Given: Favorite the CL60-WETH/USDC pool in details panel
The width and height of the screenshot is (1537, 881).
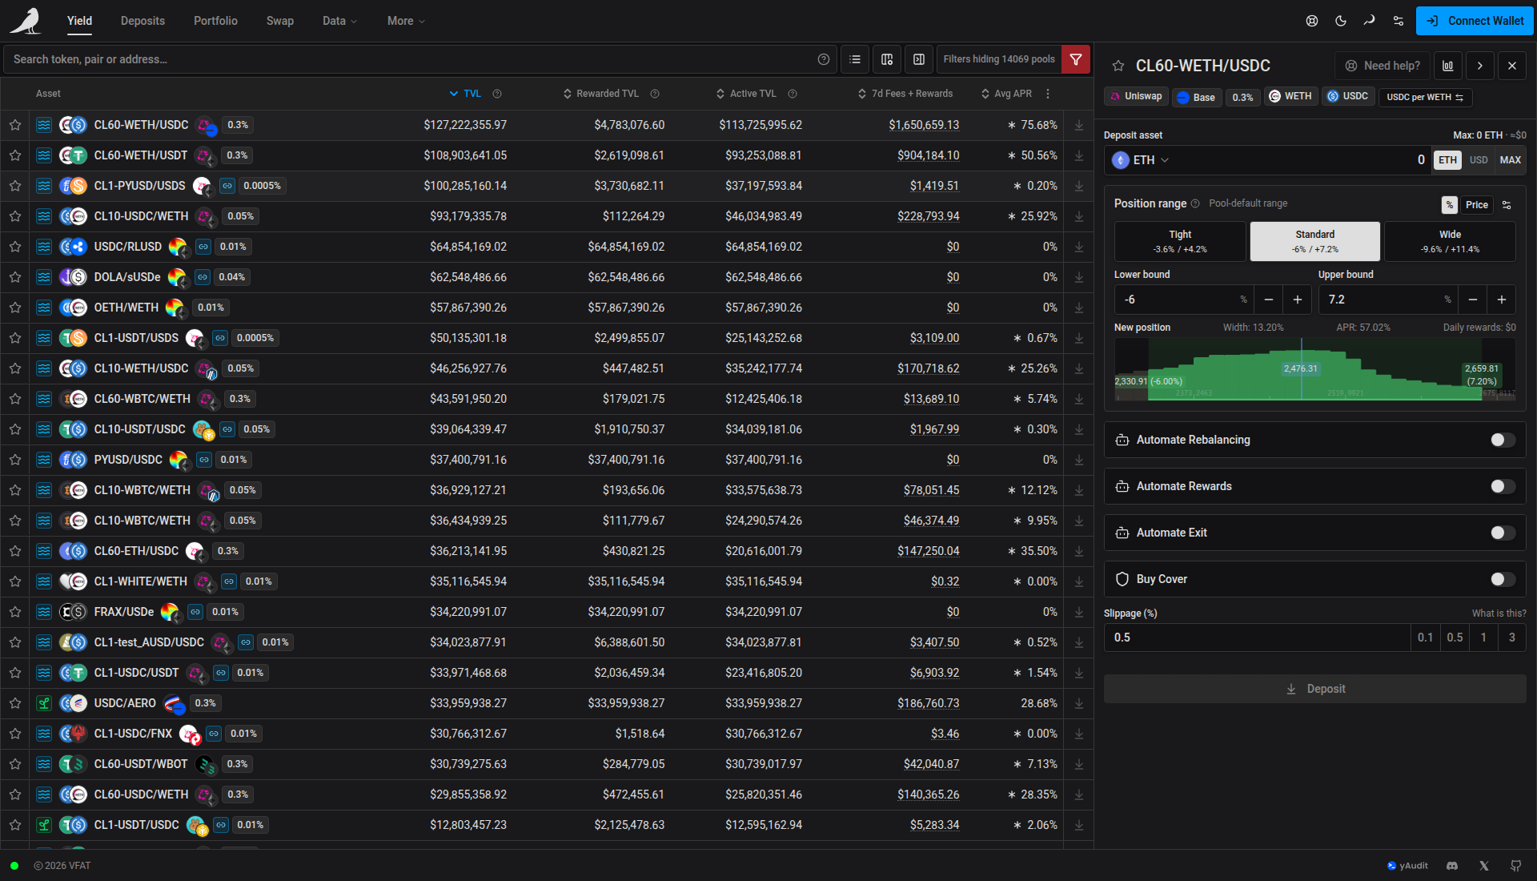Looking at the screenshot, I should tap(1118, 66).
